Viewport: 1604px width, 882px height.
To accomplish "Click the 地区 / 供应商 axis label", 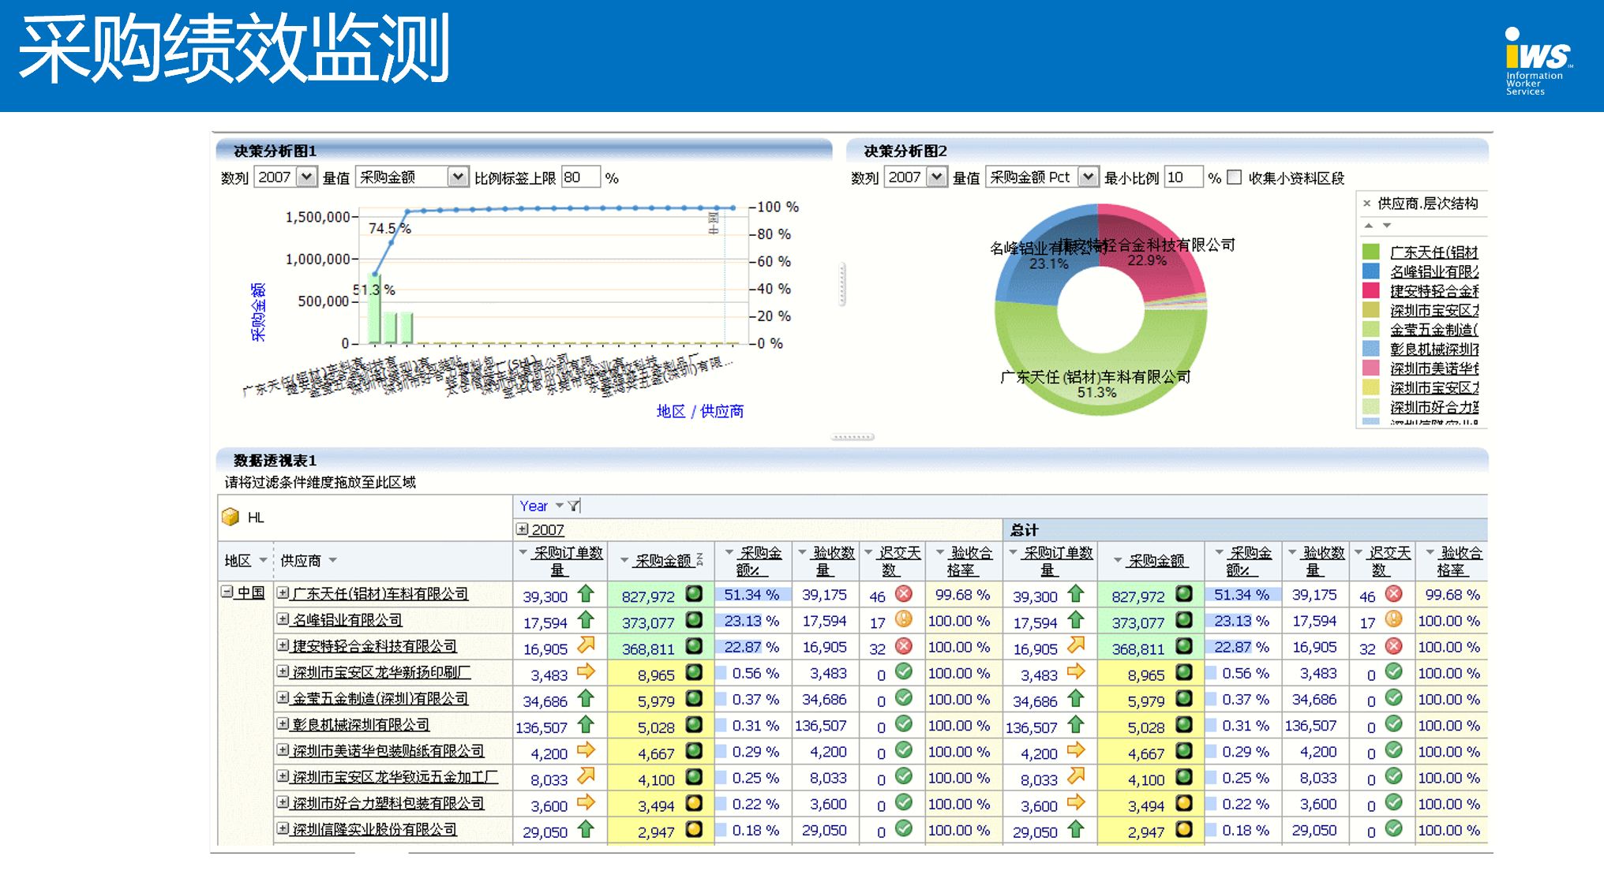I will tap(700, 411).
